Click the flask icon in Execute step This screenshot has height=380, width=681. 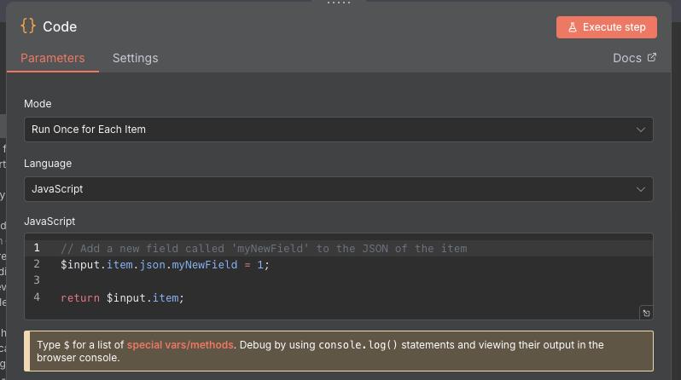click(573, 27)
